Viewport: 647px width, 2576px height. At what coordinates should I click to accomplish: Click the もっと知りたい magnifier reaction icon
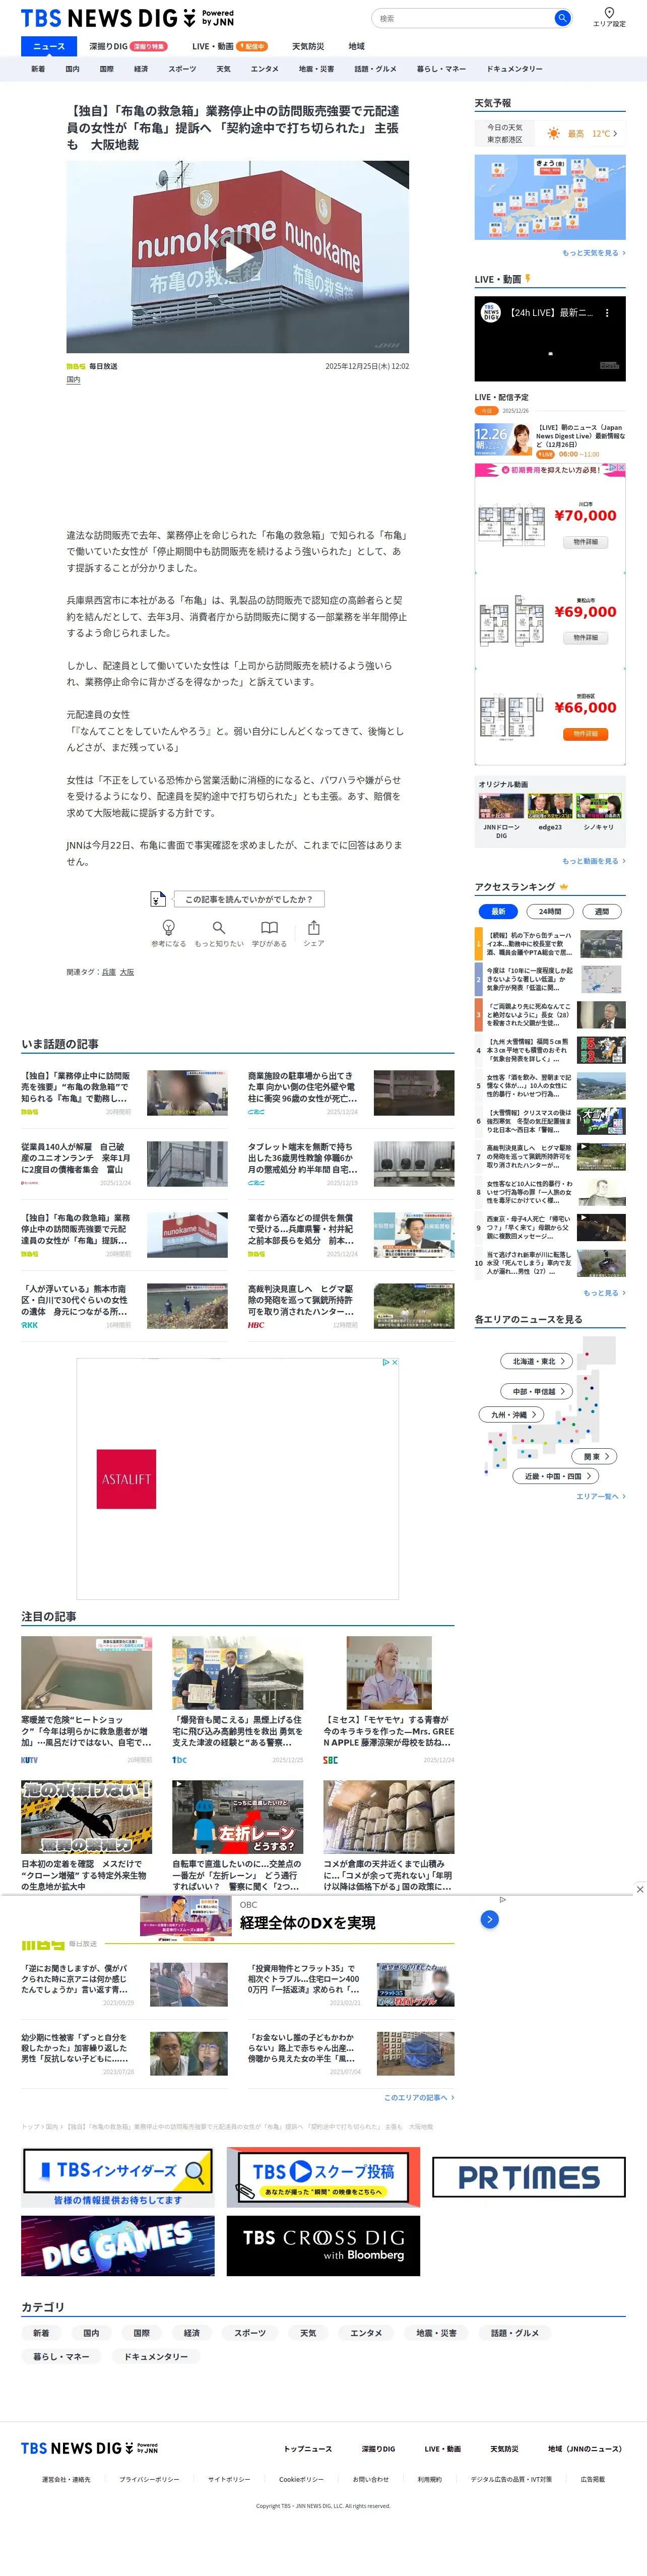218,927
